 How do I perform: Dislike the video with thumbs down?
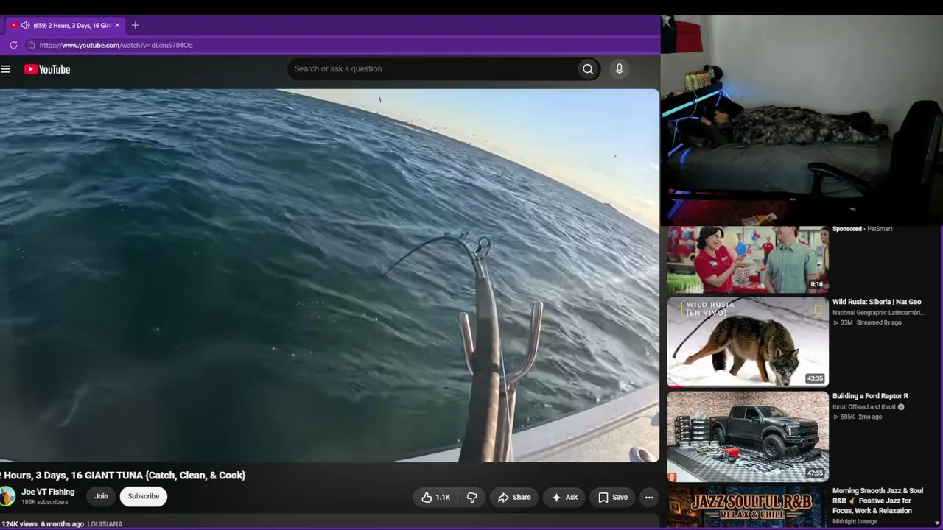[472, 498]
